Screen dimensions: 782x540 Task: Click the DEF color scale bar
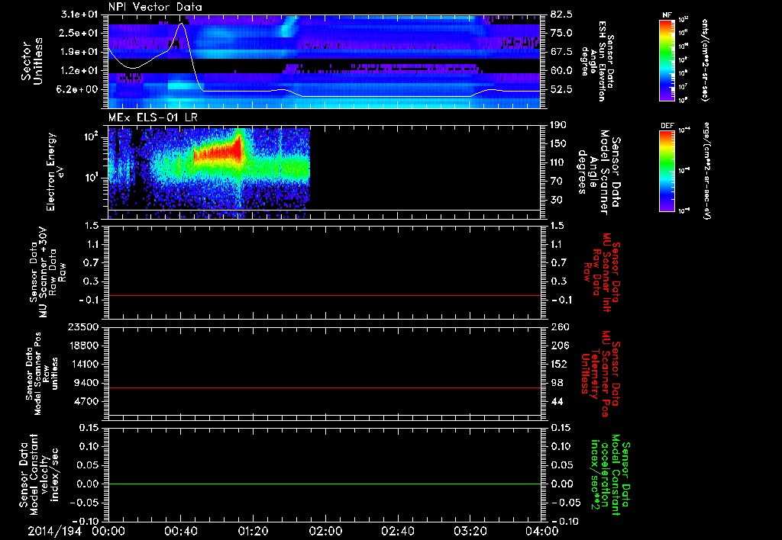pyautogui.click(x=667, y=170)
